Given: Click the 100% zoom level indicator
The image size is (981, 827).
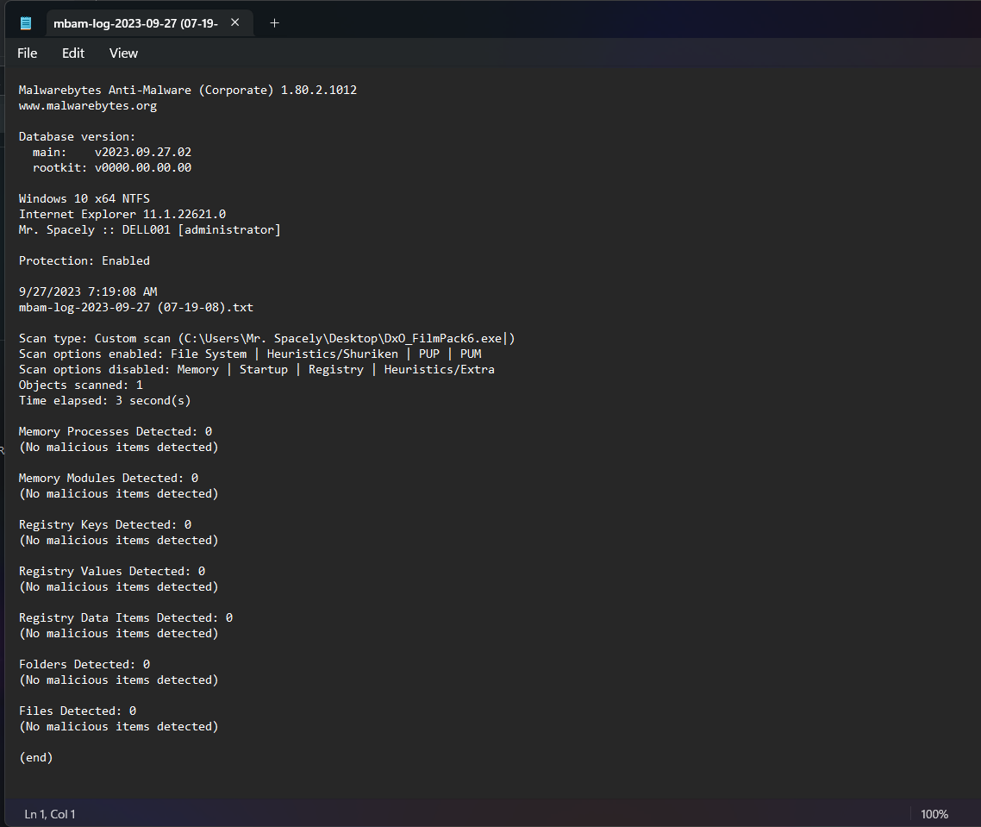Looking at the screenshot, I should point(934,814).
